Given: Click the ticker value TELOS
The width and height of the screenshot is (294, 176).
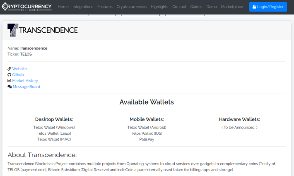Looking at the screenshot, I should [26, 54].
